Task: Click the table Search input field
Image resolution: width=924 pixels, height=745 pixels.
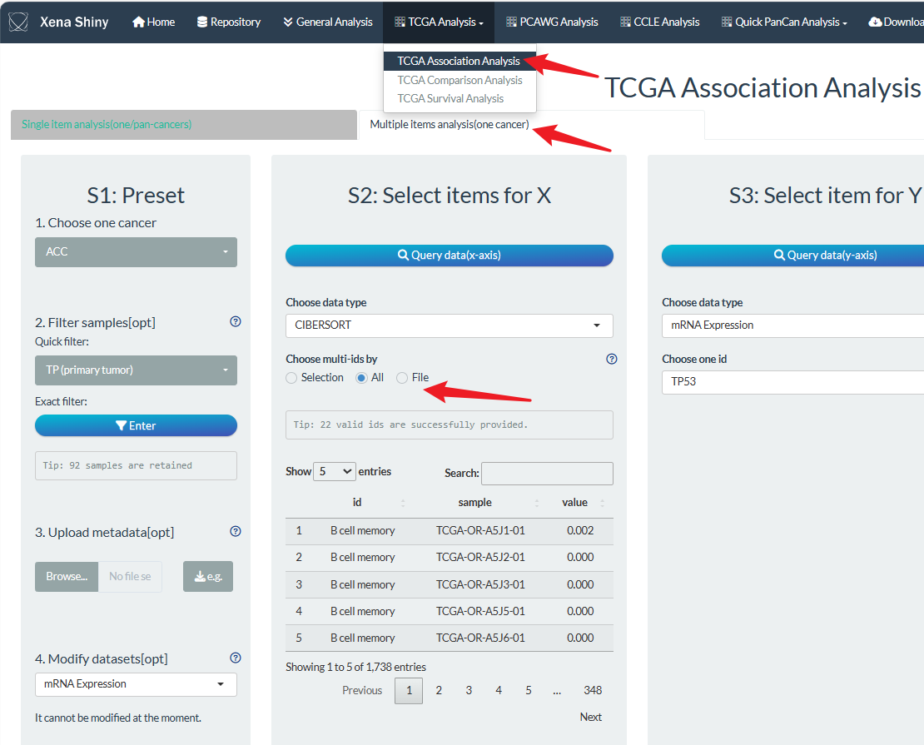Action: click(x=547, y=474)
